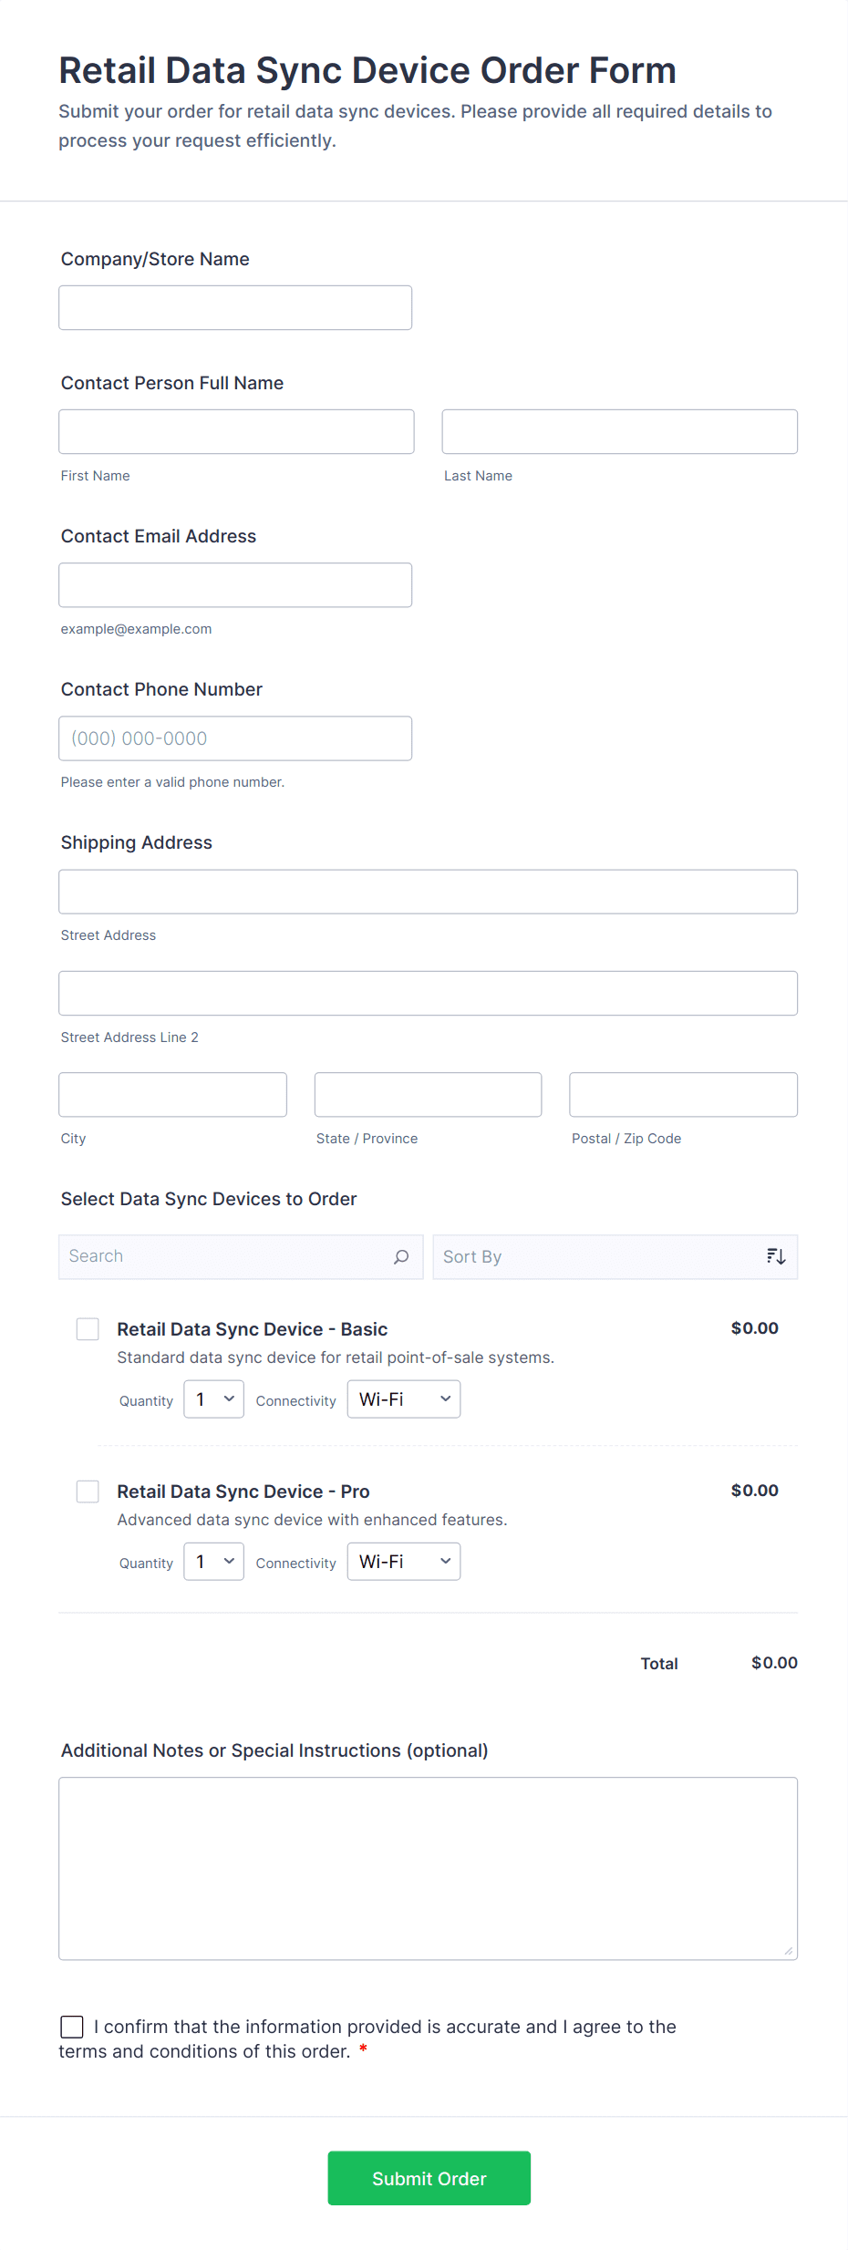Tick the terms and conditions confirmation checkbox
848x2250 pixels.
point(72,2027)
